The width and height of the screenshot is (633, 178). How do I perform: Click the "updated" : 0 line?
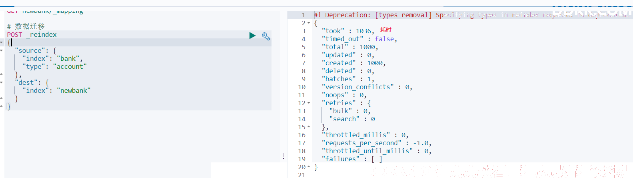pyautogui.click(x=348, y=55)
